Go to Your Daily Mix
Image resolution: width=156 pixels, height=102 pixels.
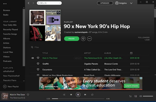[x=10, y=25]
